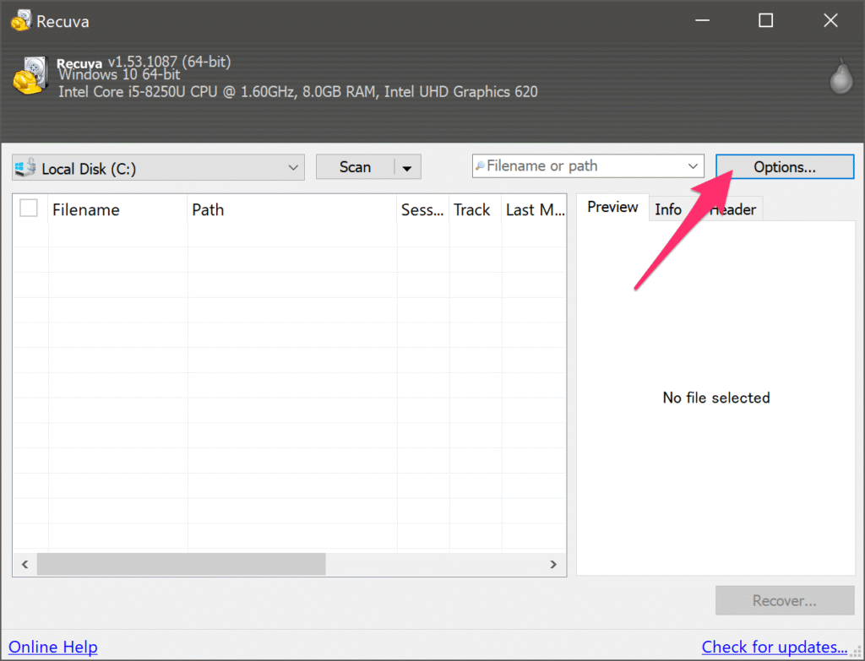Click the Recuva v1.53.1087 version text
The height and width of the screenshot is (661, 865).
click(x=144, y=62)
